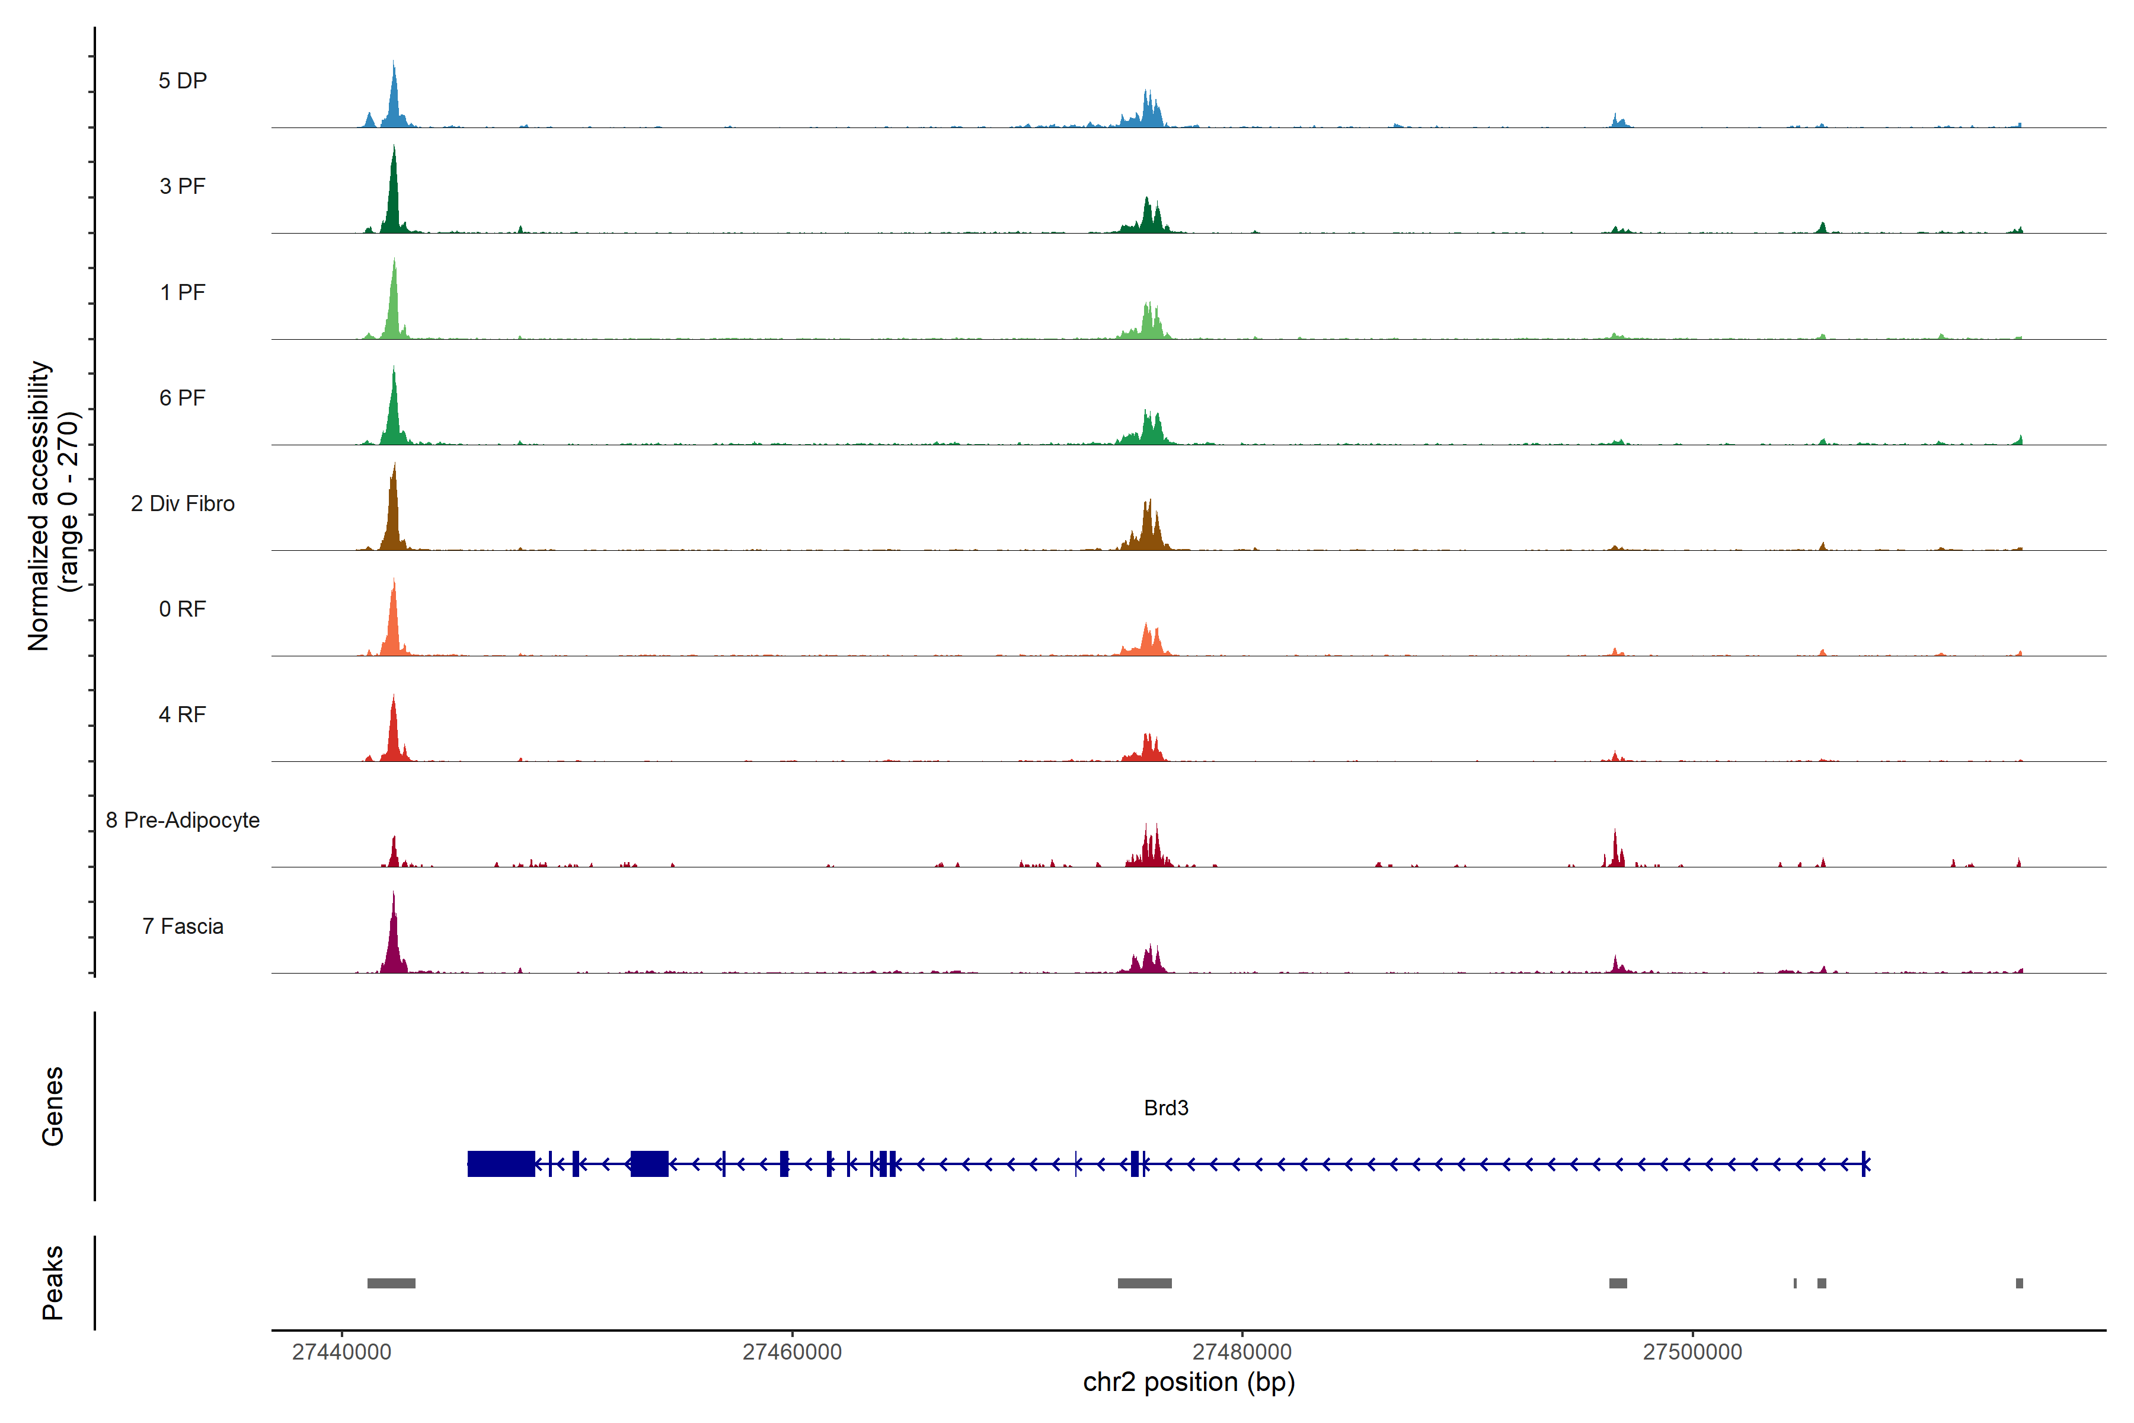Click the 4 RF track label
The height and width of the screenshot is (1423, 2134).
coord(183,714)
